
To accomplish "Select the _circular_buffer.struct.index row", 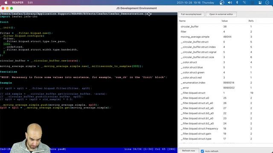I will [x=226, y=47].
